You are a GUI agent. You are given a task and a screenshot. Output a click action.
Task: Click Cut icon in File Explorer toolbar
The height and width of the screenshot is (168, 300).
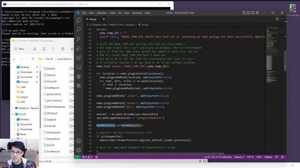(34, 49)
